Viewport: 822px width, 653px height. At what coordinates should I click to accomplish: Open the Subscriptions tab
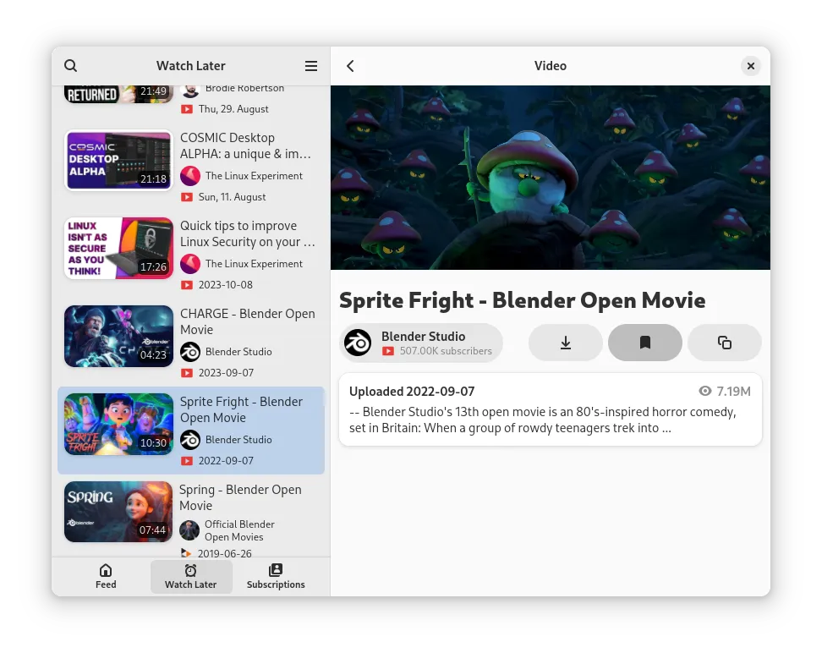(276, 576)
